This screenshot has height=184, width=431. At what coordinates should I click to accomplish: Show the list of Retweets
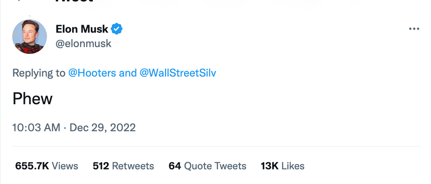(133, 166)
